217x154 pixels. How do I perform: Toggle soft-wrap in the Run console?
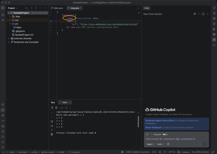tap(52, 122)
